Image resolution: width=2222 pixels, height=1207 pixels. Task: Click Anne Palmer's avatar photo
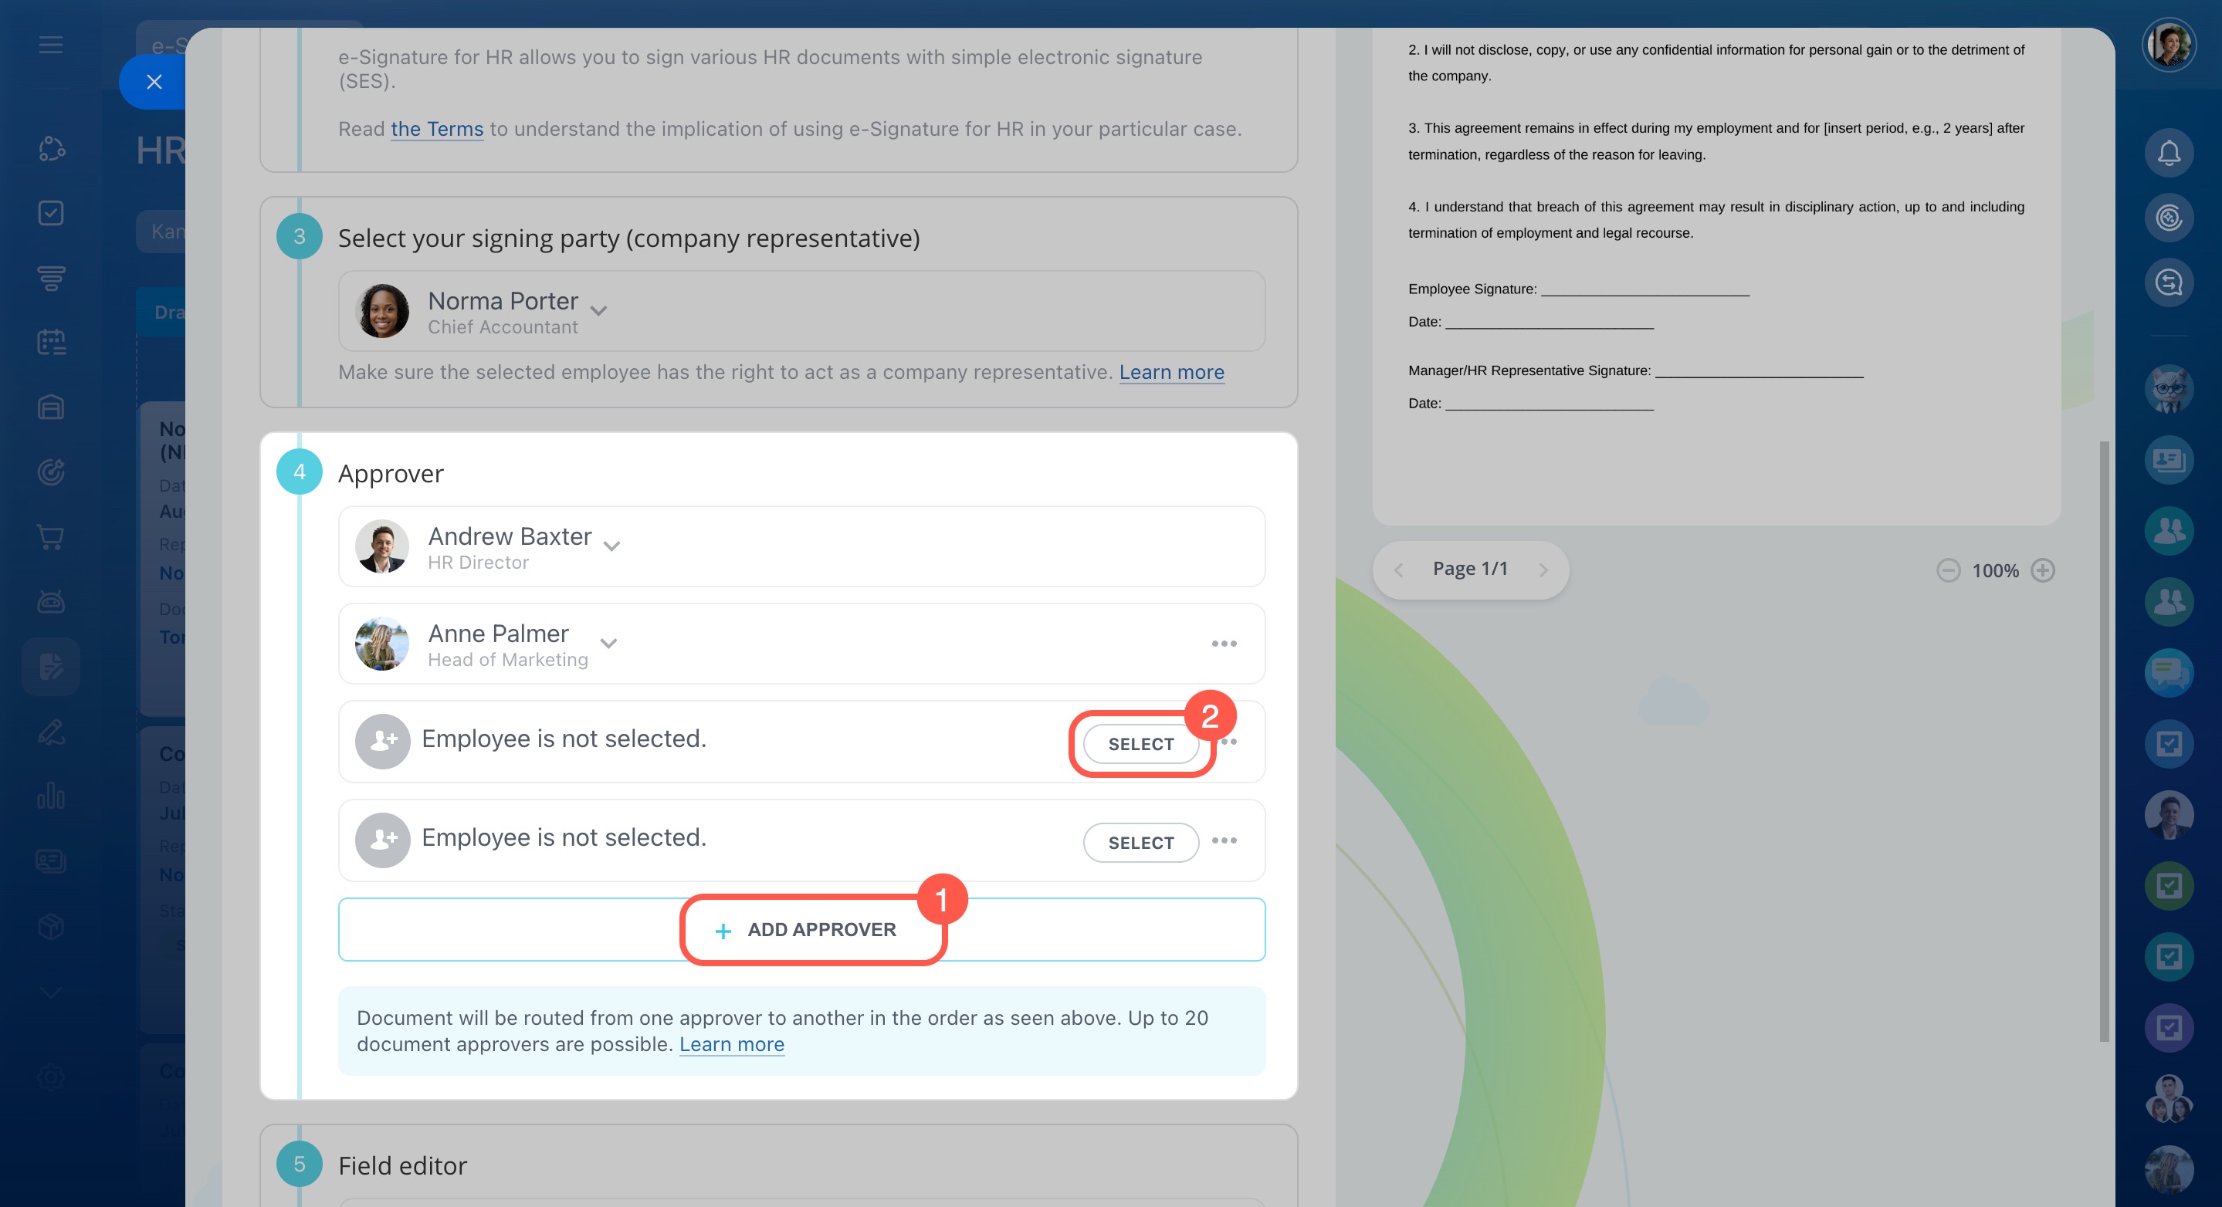(x=382, y=643)
